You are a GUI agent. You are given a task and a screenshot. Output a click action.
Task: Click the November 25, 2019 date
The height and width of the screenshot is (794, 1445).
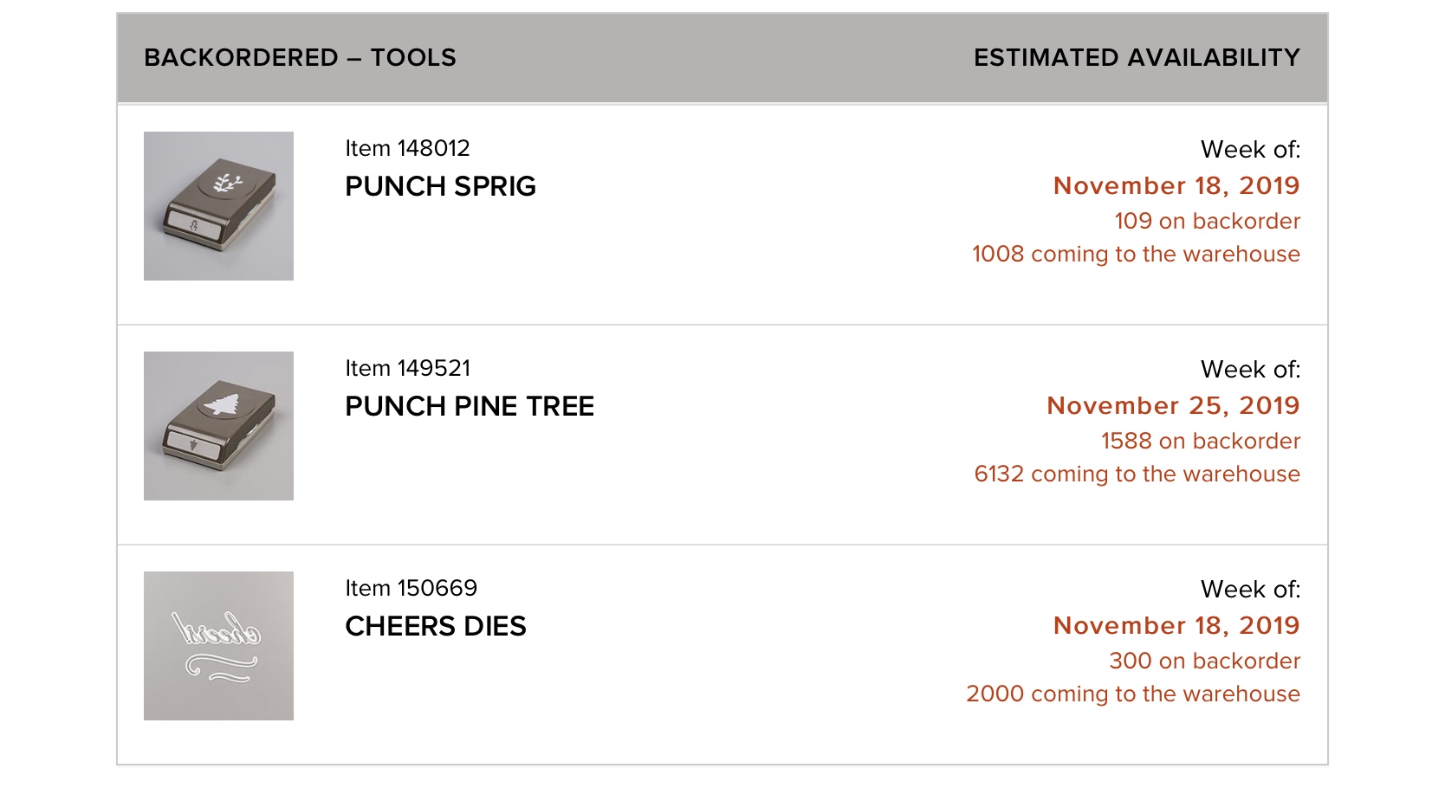[x=1173, y=405]
